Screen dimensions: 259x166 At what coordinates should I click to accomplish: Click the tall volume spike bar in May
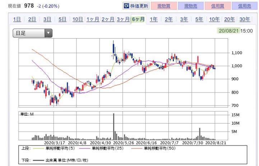[114, 127]
